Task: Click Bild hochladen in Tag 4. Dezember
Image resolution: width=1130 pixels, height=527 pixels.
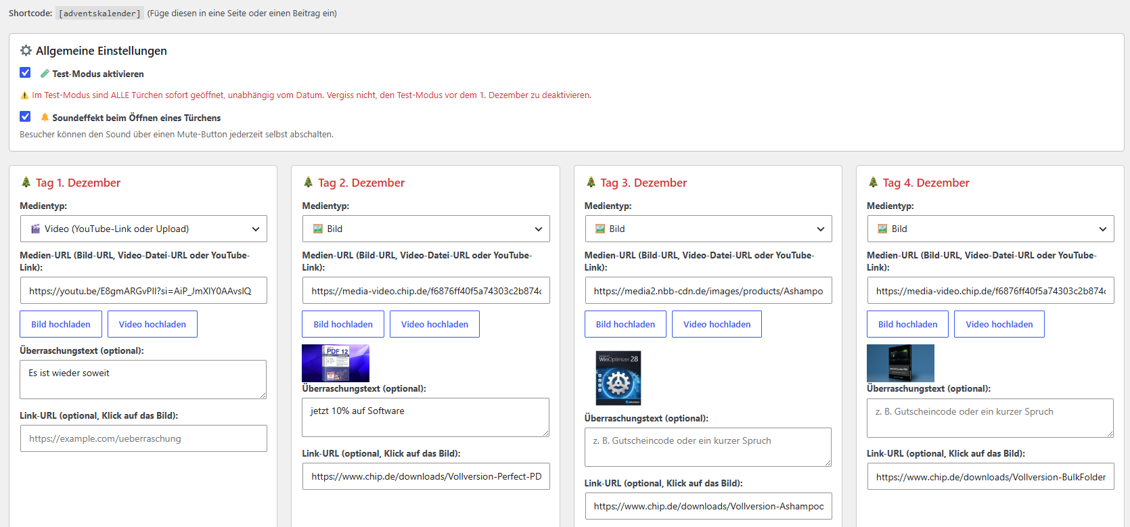Action: point(908,324)
